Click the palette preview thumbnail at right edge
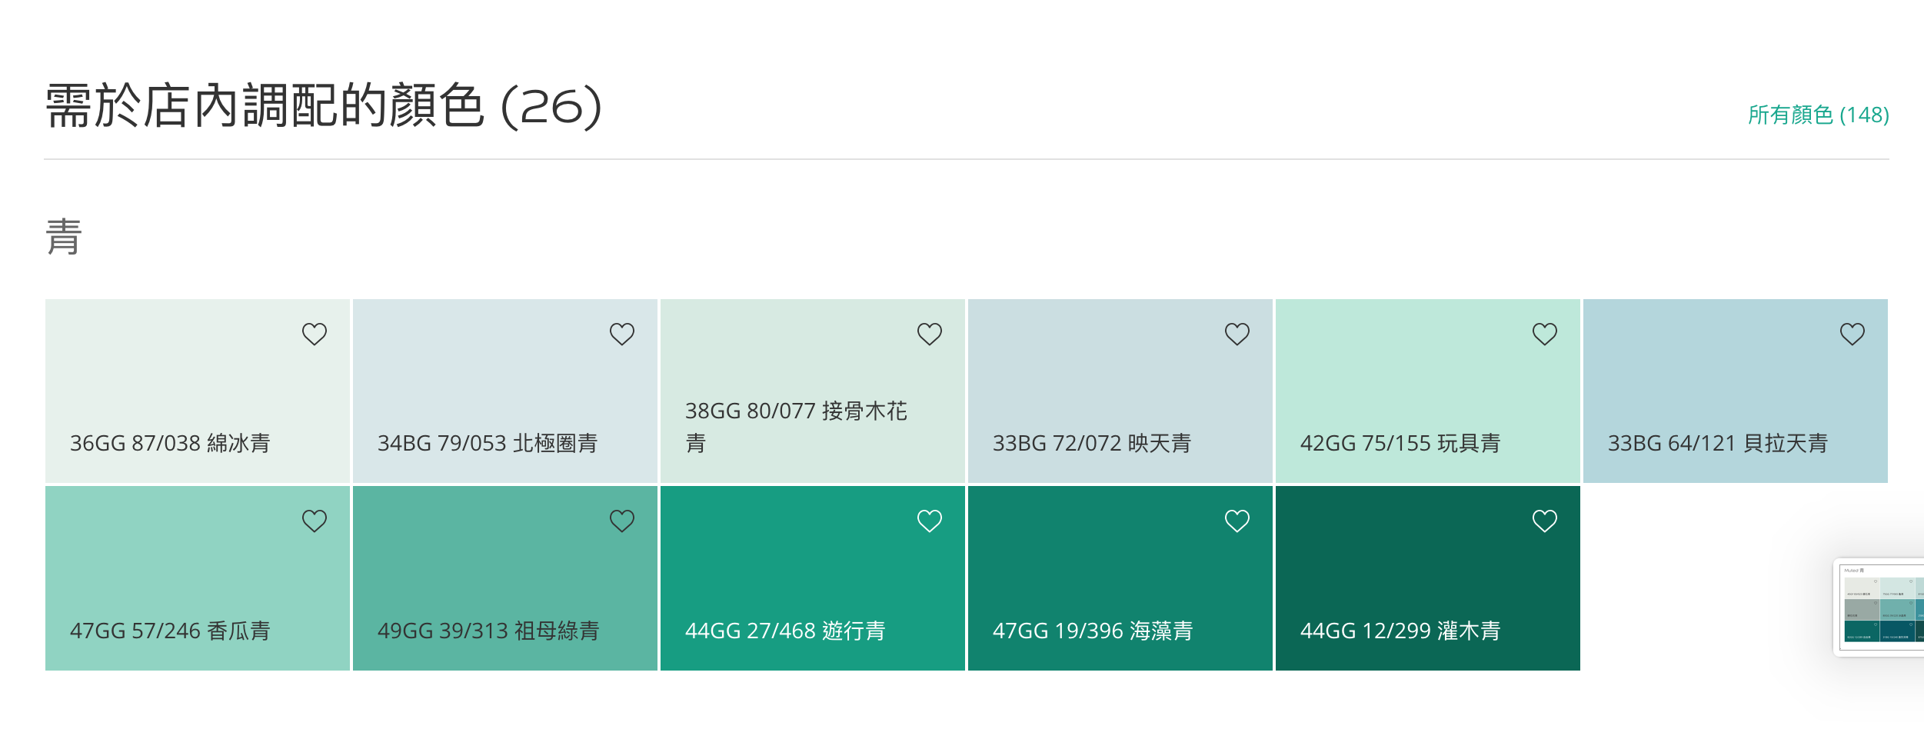The width and height of the screenshot is (1924, 749). click(x=1881, y=608)
